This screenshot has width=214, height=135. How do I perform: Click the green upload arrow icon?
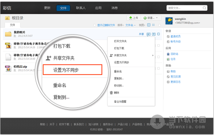point(131,18)
